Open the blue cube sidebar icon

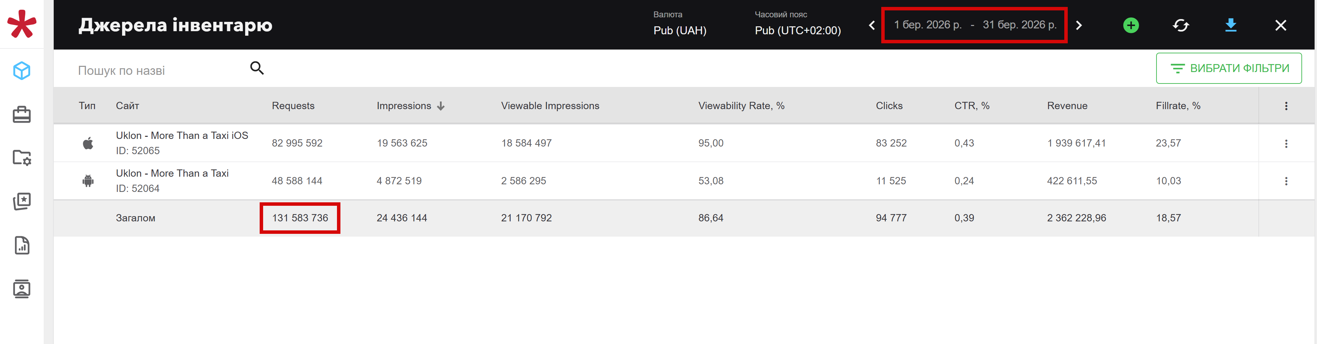coord(21,71)
